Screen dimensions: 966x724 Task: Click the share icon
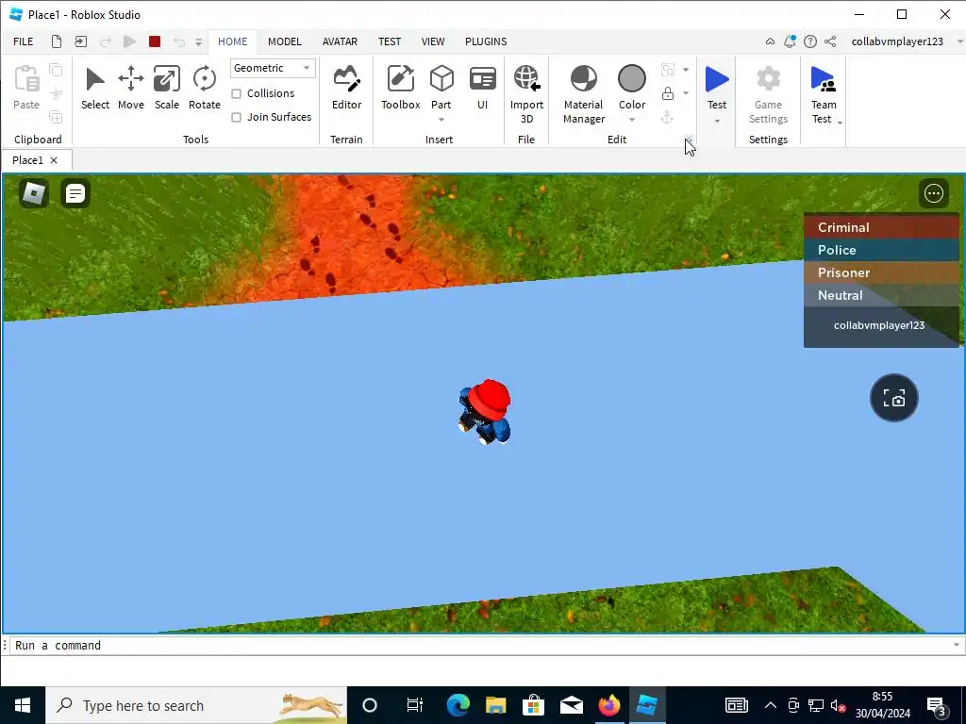pyautogui.click(x=830, y=41)
